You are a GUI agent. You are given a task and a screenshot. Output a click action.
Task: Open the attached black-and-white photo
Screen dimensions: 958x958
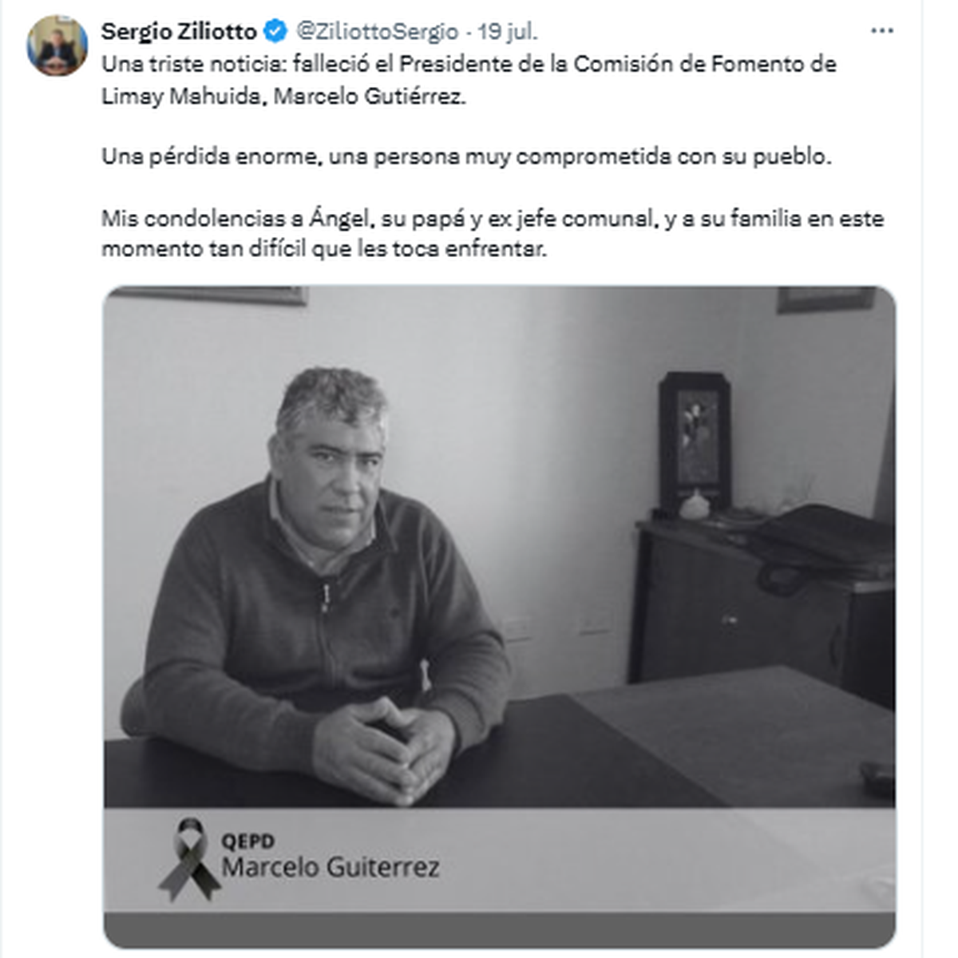pyautogui.click(x=500, y=617)
